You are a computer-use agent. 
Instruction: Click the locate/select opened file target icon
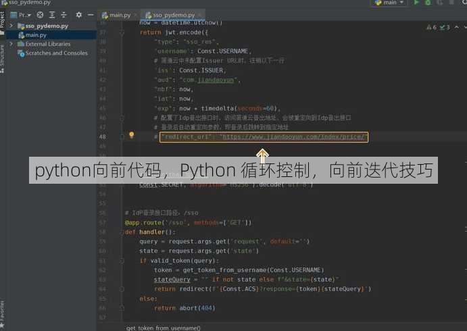pyautogui.click(x=40, y=15)
